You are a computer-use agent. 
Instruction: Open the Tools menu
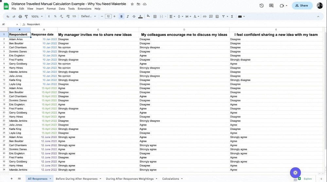point(71,9)
